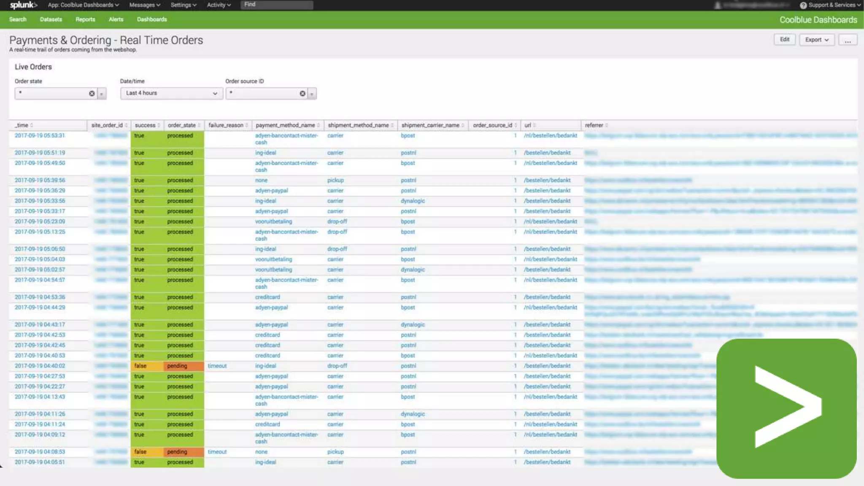Open the more options ellipsis button
The image size is (864, 486).
click(848, 40)
